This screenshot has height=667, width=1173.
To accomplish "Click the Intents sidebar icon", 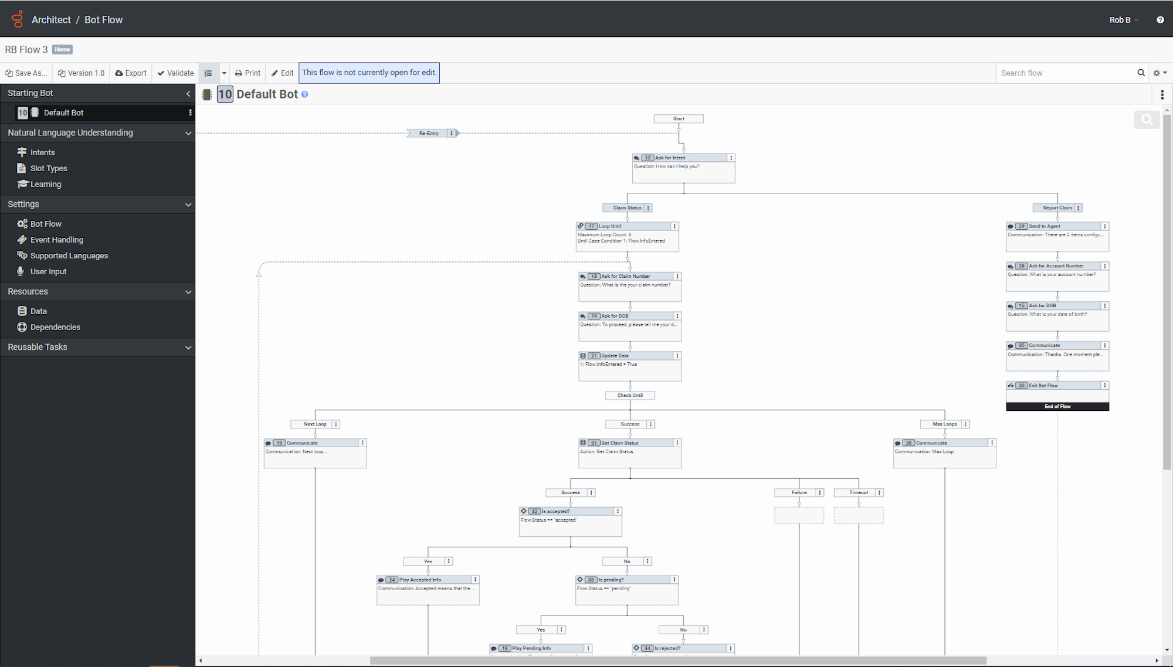I will coord(22,152).
